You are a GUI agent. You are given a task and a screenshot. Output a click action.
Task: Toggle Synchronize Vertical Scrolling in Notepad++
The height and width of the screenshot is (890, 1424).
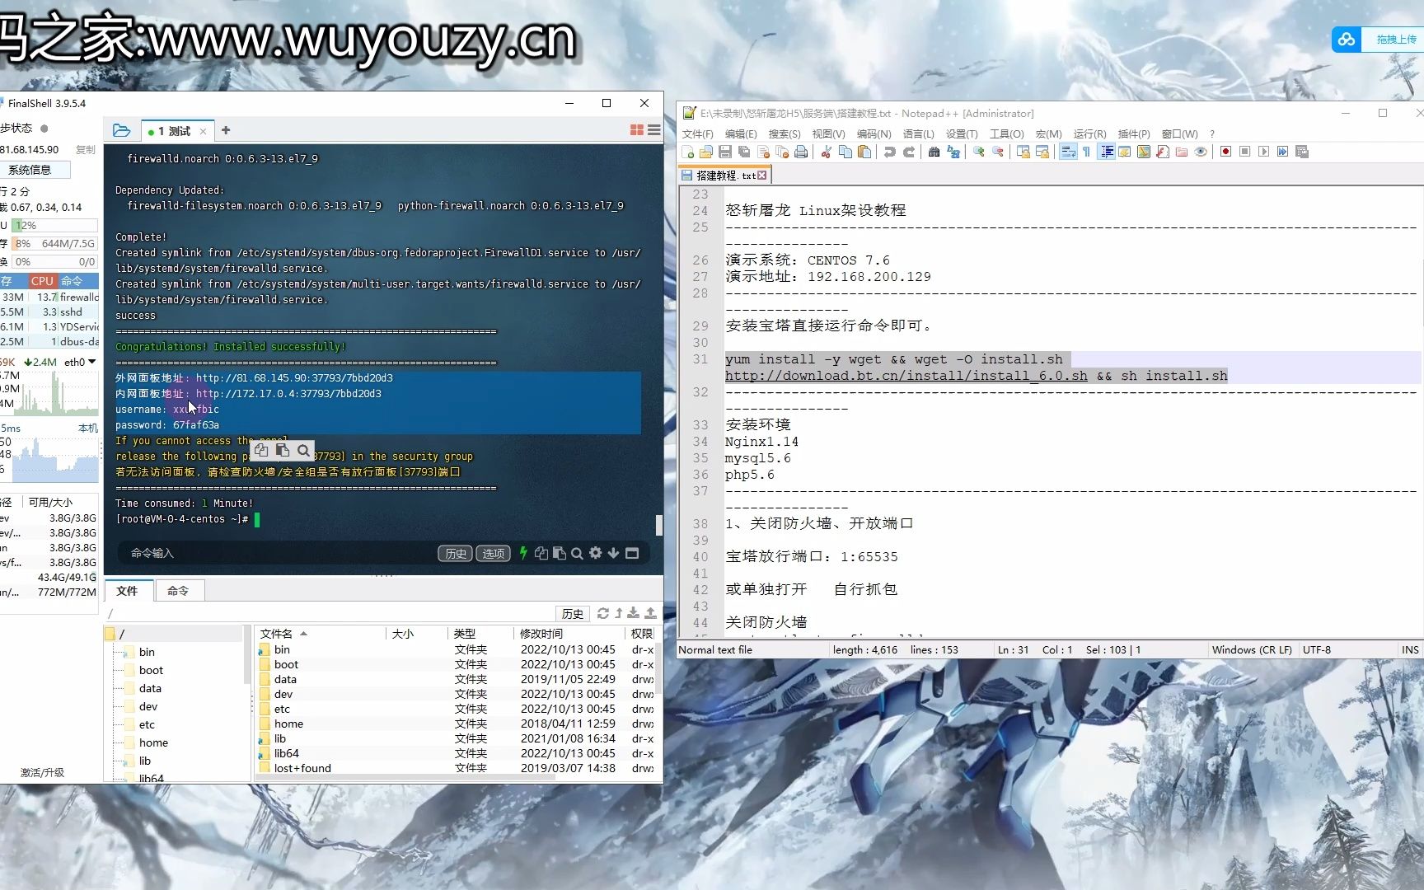pos(1023,152)
